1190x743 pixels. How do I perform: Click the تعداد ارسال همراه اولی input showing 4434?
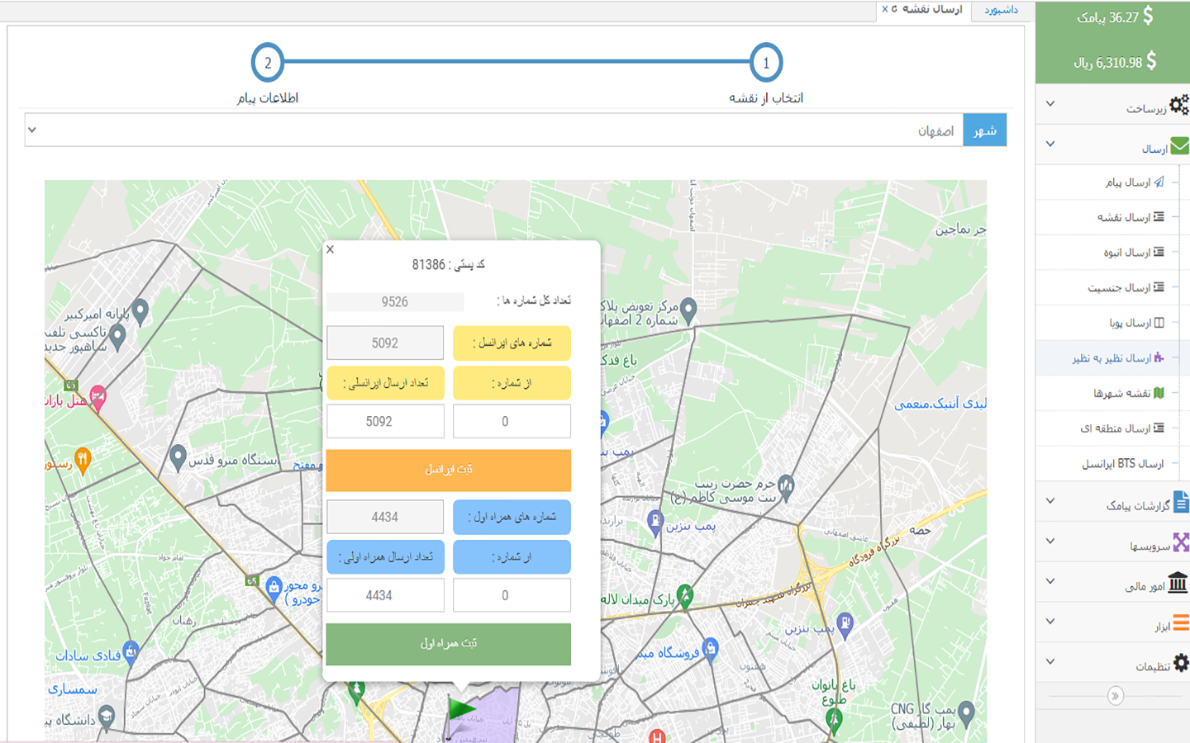click(x=385, y=595)
